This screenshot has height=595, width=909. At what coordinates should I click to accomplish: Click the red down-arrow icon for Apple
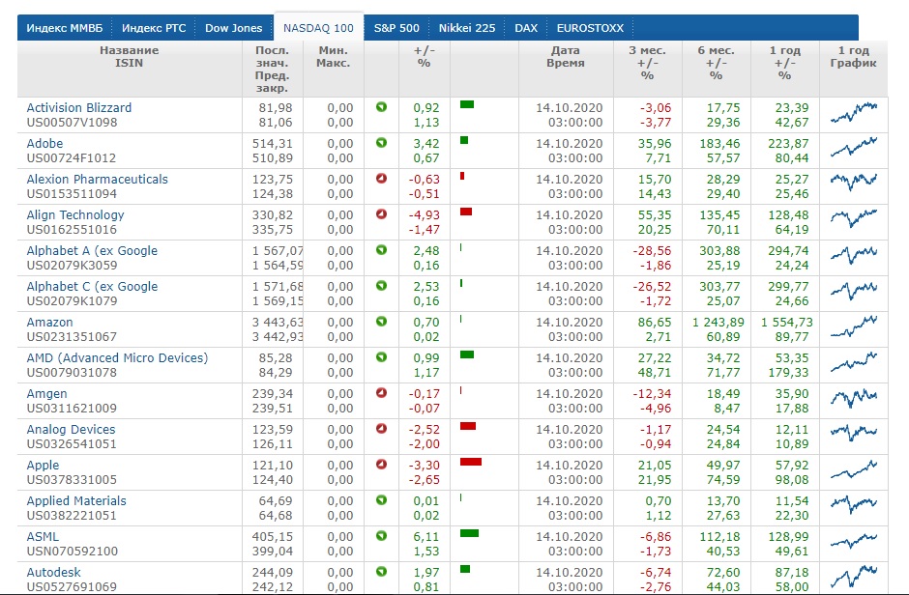[x=381, y=465]
